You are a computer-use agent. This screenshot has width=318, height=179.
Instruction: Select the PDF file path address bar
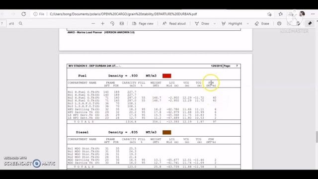tap(123, 14)
